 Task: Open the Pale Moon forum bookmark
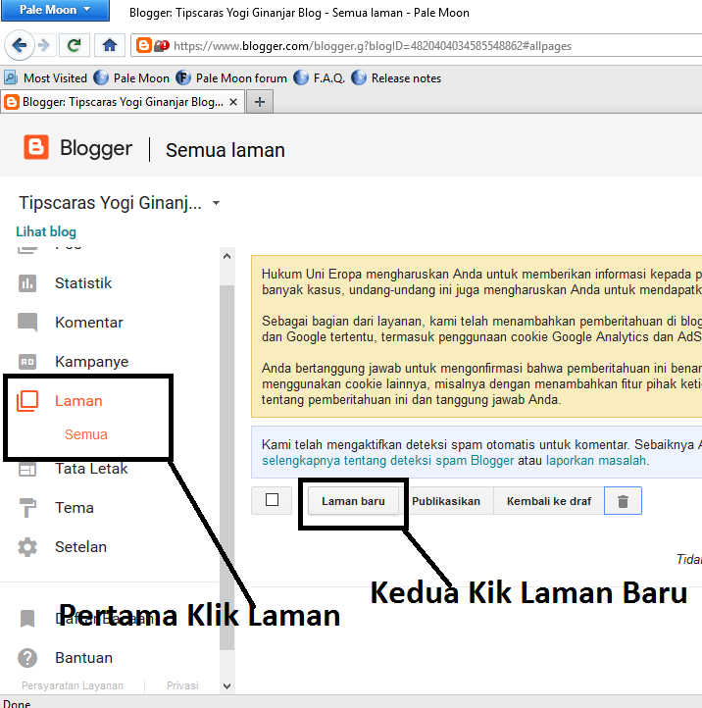[x=231, y=78]
